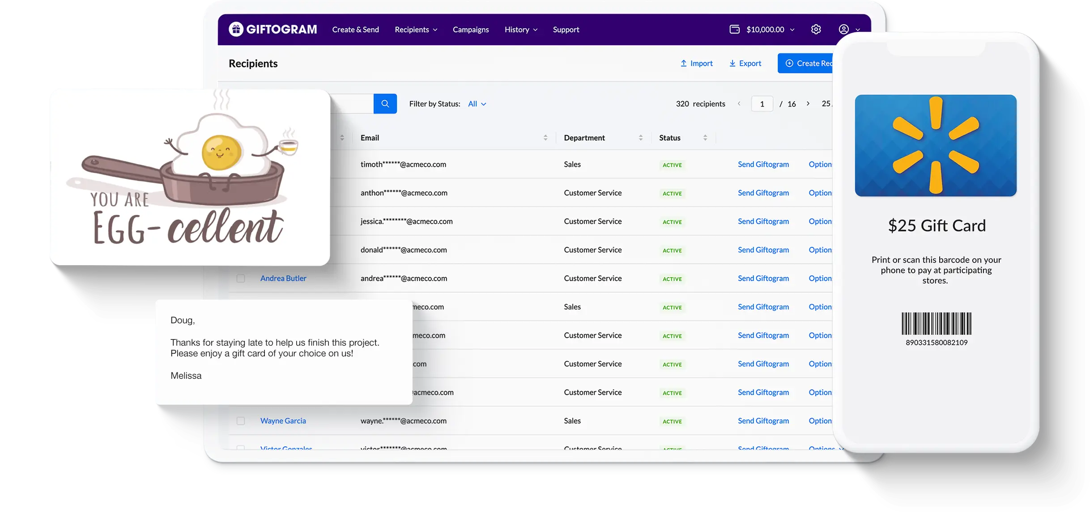This screenshot has height=512, width=1090.
Task: Open Options for donald row
Action: coord(820,250)
